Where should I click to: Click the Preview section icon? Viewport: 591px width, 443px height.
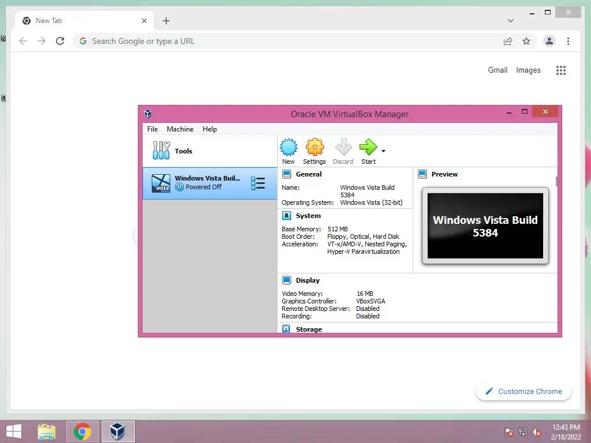point(422,174)
